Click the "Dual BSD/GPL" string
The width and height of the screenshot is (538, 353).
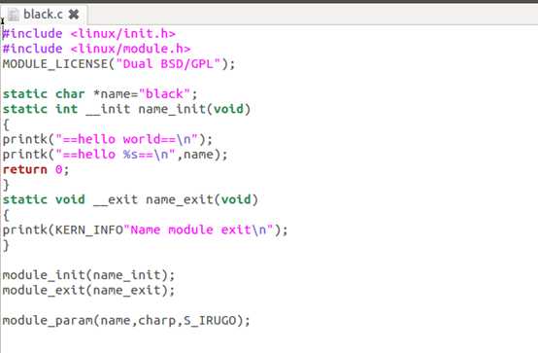(x=168, y=64)
